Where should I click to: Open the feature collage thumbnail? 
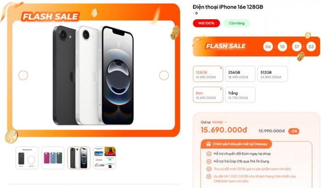click(105, 158)
